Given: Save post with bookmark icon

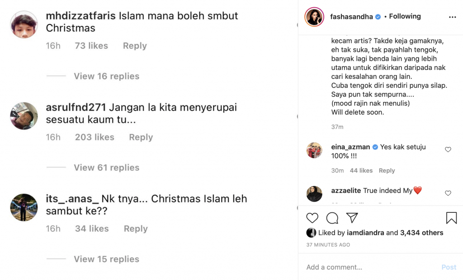Looking at the screenshot, I should click(x=452, y=218).
